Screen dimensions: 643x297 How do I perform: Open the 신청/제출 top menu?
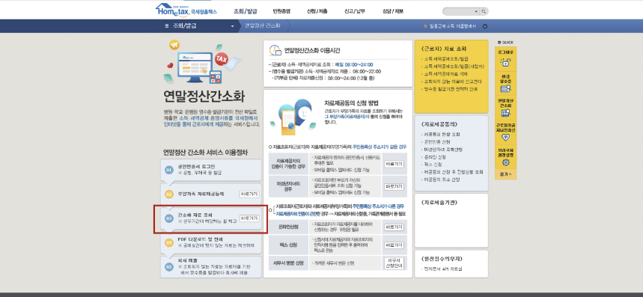317,11
